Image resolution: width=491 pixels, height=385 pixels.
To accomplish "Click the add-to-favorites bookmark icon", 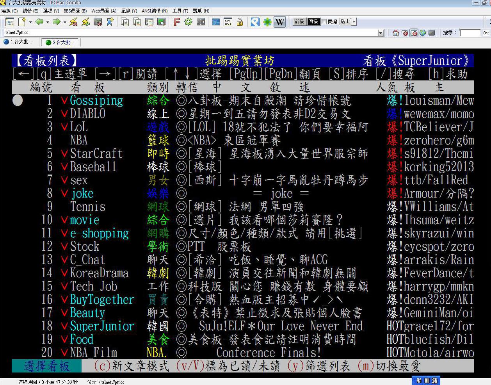I will tap(110, 22).
